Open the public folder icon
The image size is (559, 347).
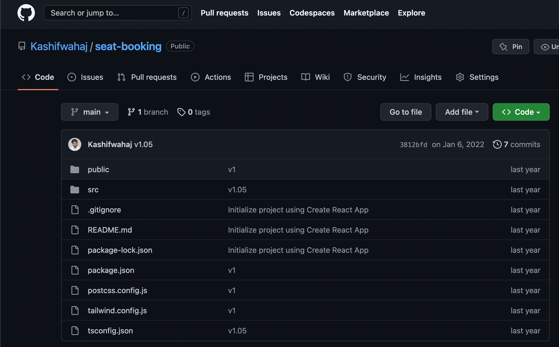point(75,169)
